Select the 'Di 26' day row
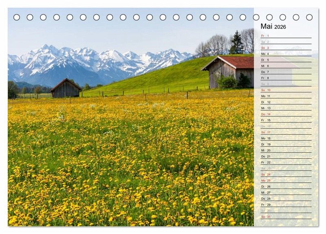The height and width of the screenshot is (234, 326). [x=286, y=186]
